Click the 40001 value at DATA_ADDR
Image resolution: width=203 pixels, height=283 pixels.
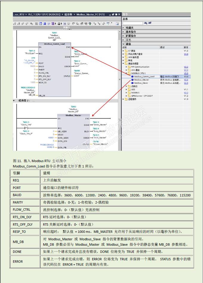click(x=51, y=138)
